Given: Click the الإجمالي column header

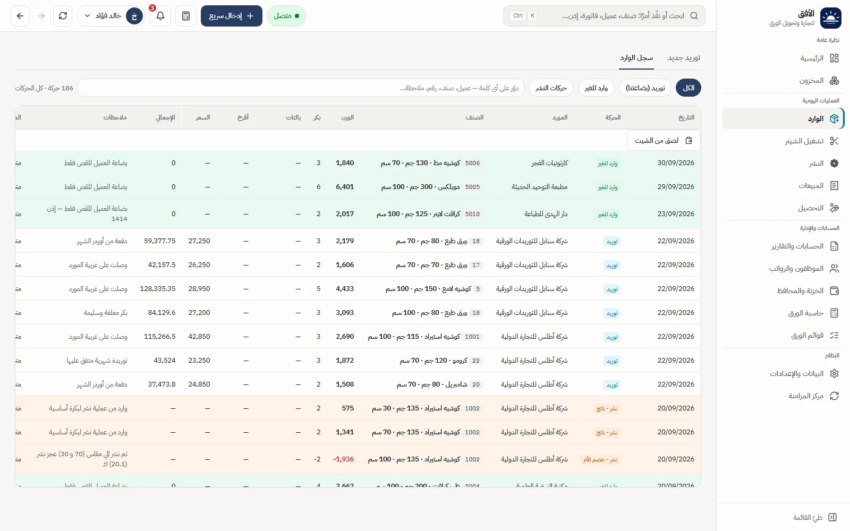Looking at the screenshot, I should [165, 117].
